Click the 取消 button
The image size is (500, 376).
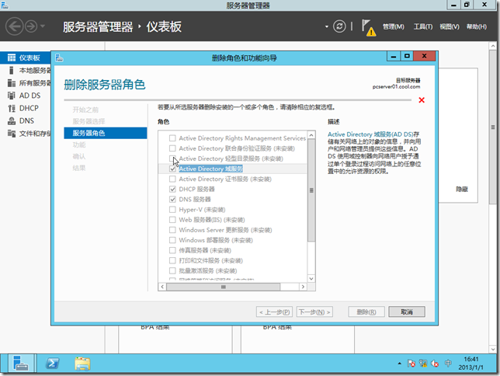point(407,312)
